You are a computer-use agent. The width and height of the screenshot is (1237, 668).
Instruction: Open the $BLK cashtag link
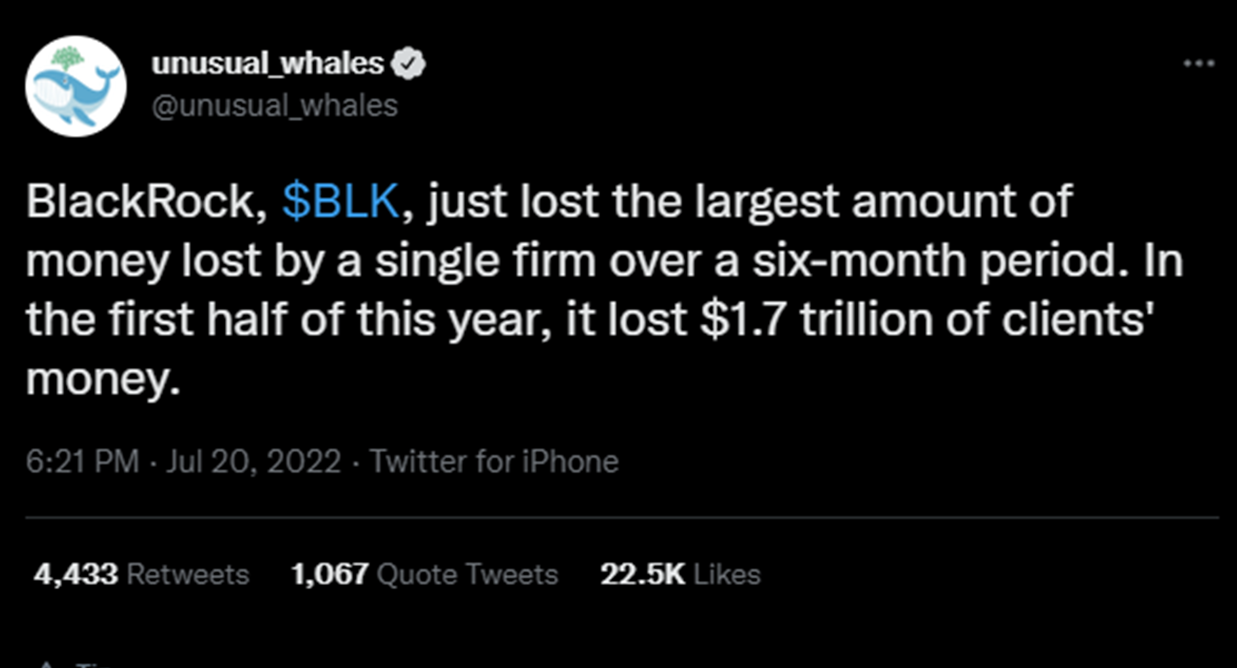click(340, 201)
